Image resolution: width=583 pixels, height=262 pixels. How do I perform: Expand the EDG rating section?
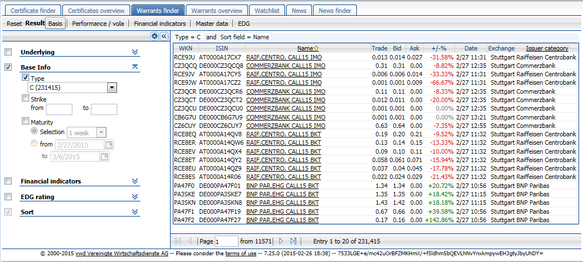pyautogui.click(x=135, y=196)
